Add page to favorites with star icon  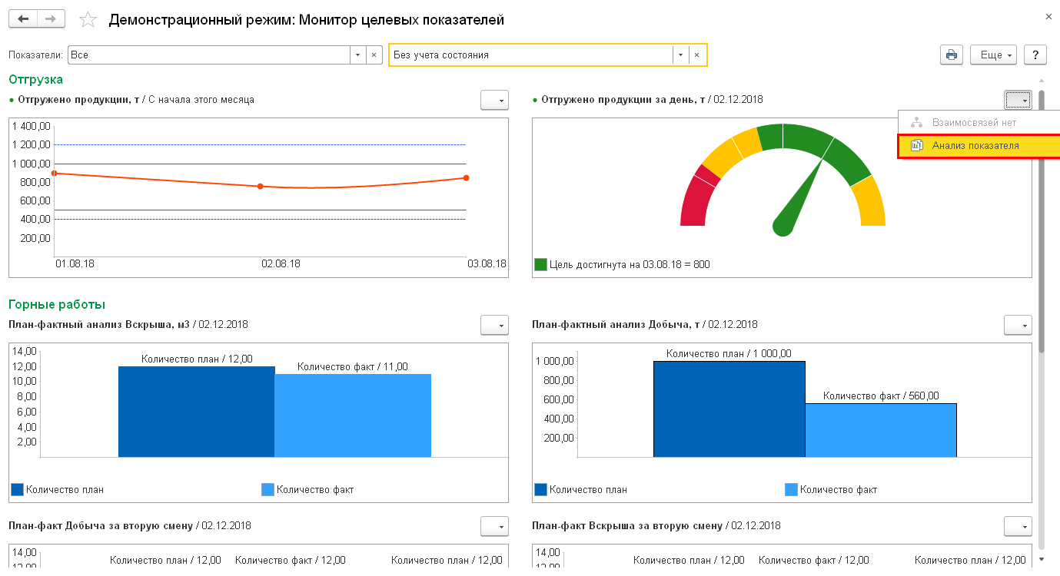pos(88,20)
